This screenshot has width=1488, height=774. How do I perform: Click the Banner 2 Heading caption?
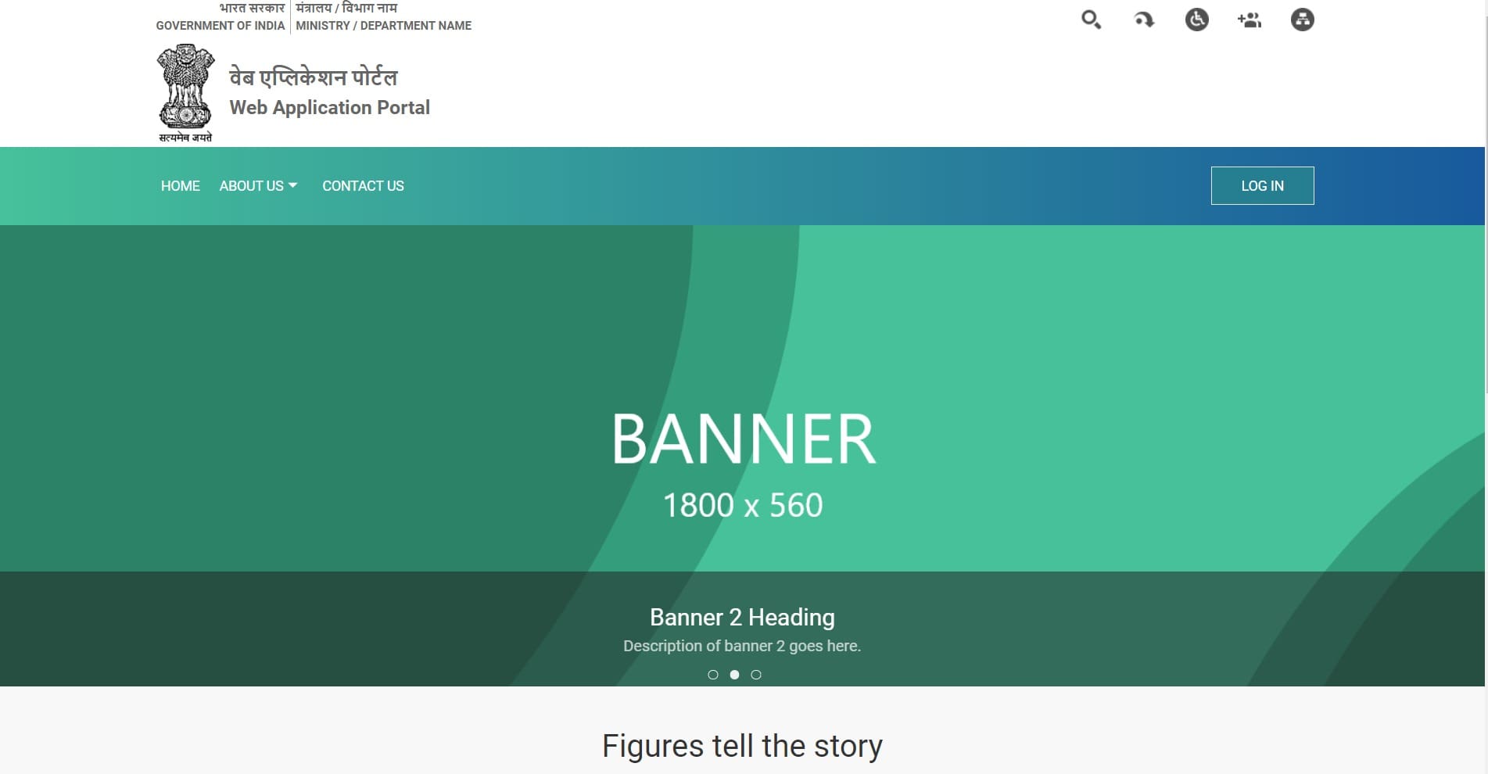click(x=742, y=618)
